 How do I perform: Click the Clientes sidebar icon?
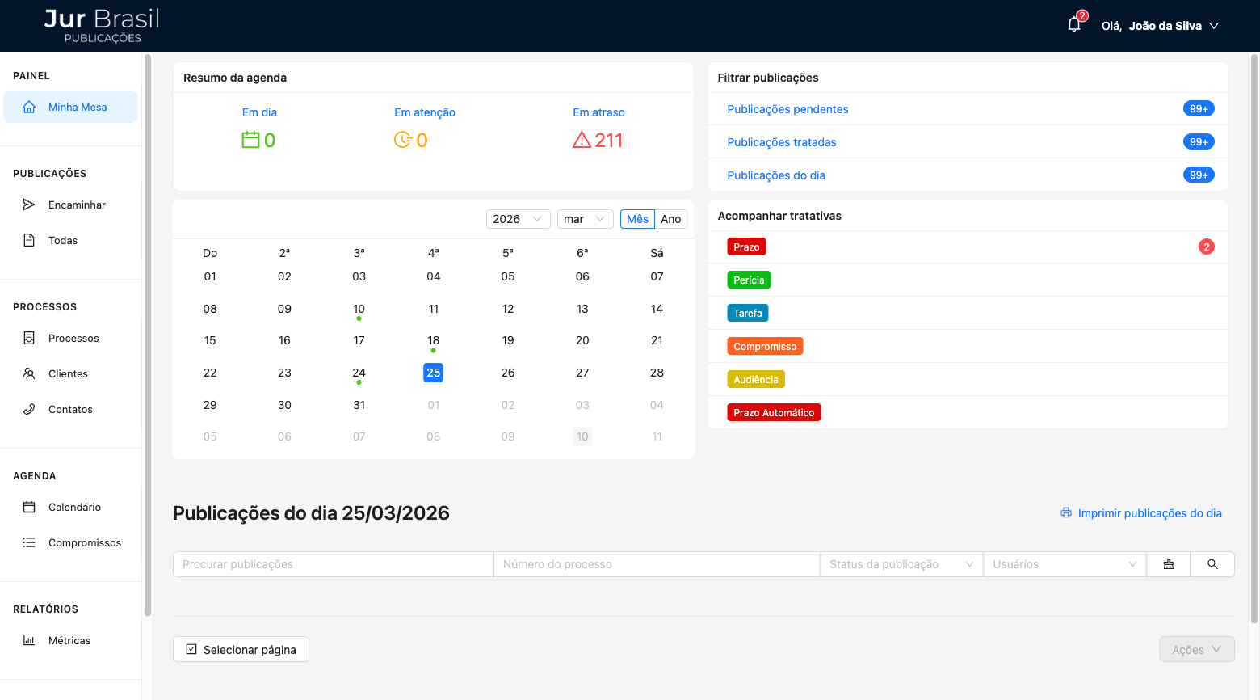click(x=29, y=373)
